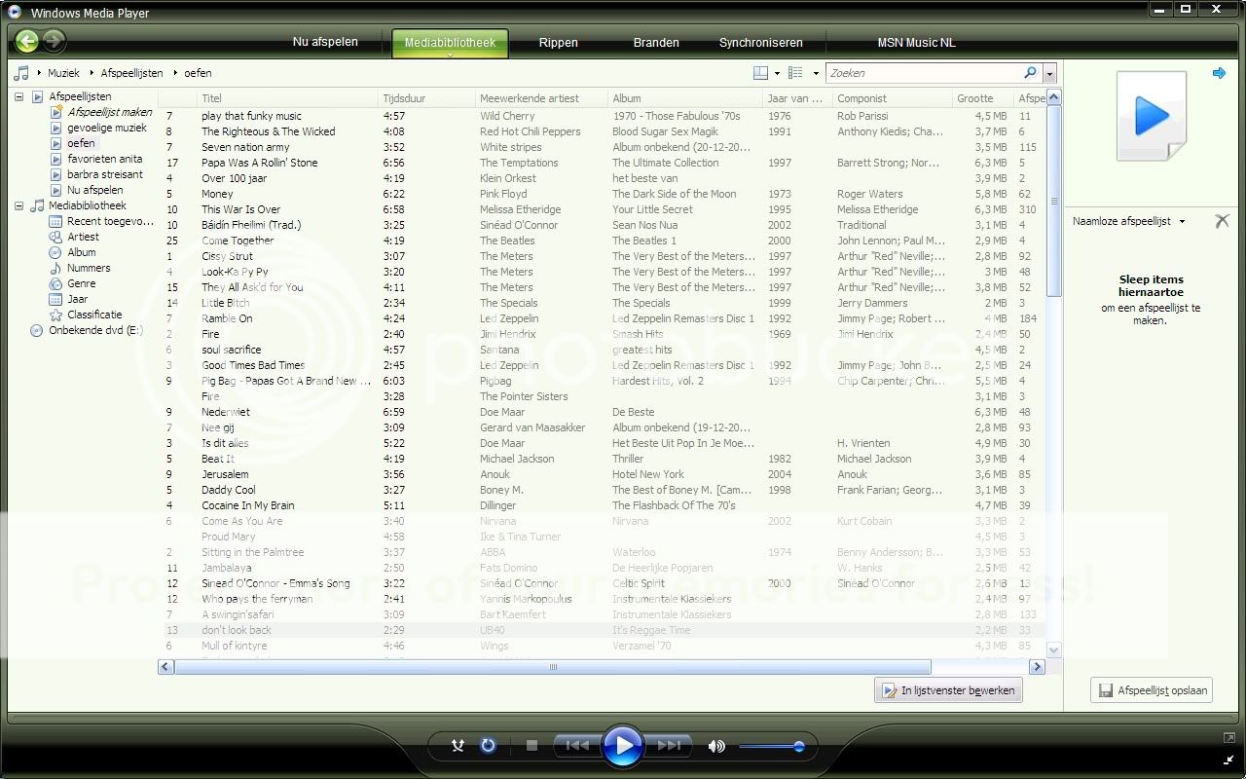Click the green Back navigation arrow
1246x779 pixels.
click(27, 41)
